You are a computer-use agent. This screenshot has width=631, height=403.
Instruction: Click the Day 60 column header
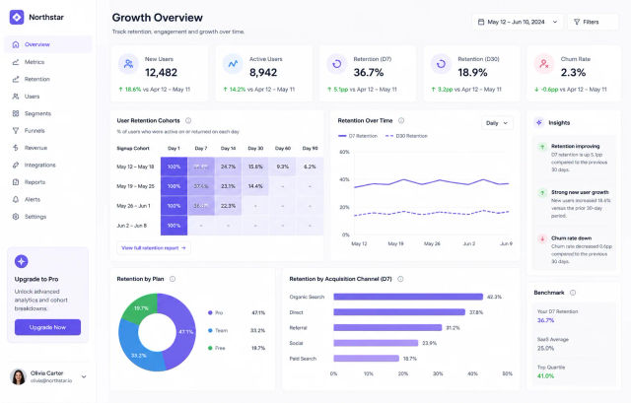pyautogui.click(x=283, y=149)
